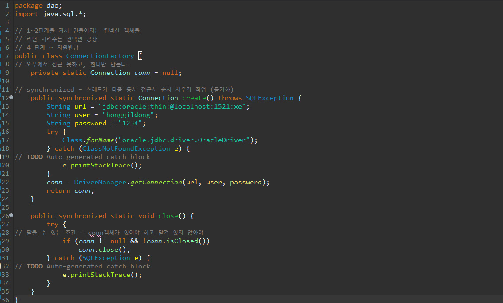This screenshot has height=303, width=503.
Task: Click the word 'synchronized' in the line 11 comment
Action: point(51,89)
